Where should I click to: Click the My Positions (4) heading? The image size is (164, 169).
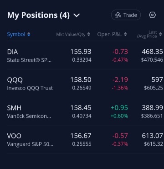point(38,15)
